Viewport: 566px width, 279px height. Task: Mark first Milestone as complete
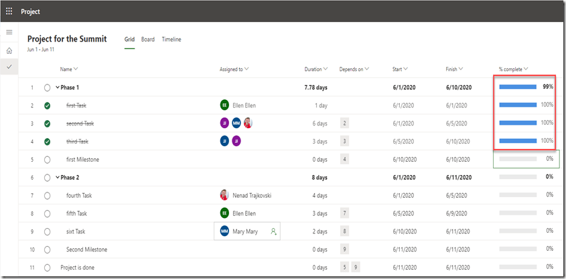click(47, 160)
